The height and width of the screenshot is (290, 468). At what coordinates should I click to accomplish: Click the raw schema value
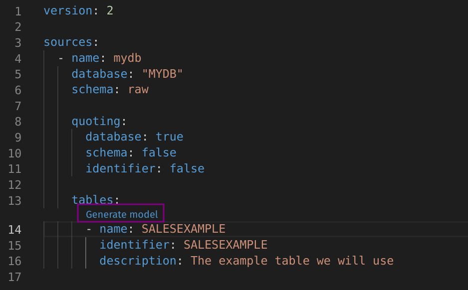coord(138,90)
